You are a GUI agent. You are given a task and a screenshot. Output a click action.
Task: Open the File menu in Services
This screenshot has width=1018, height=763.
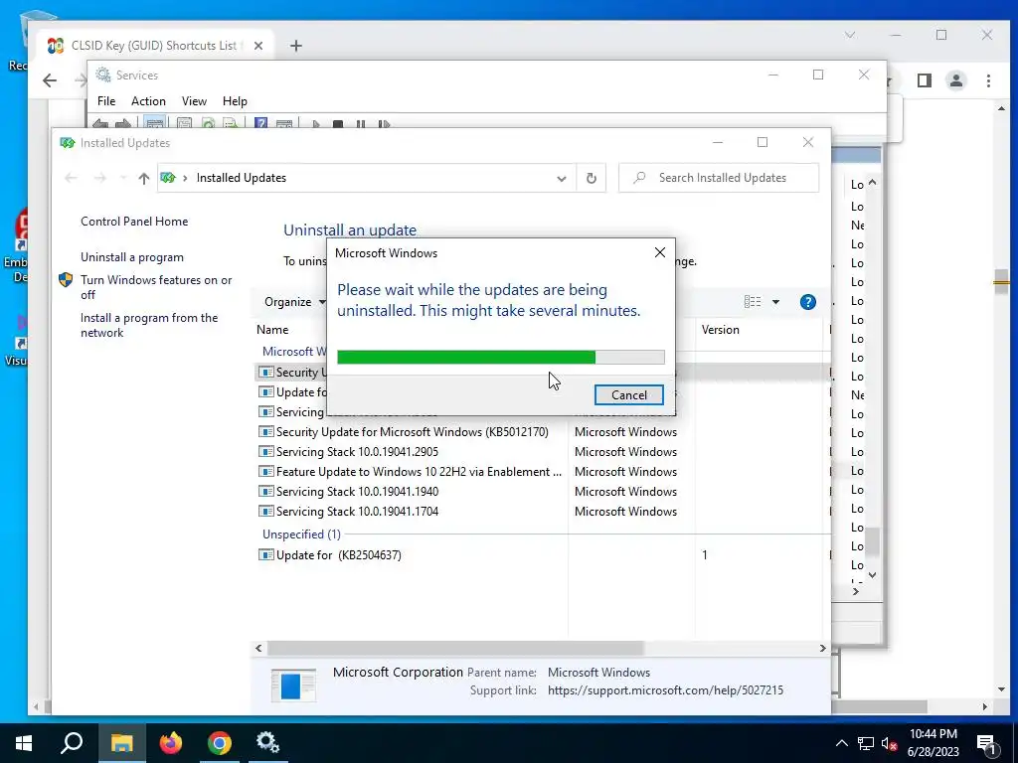[106, 101]
